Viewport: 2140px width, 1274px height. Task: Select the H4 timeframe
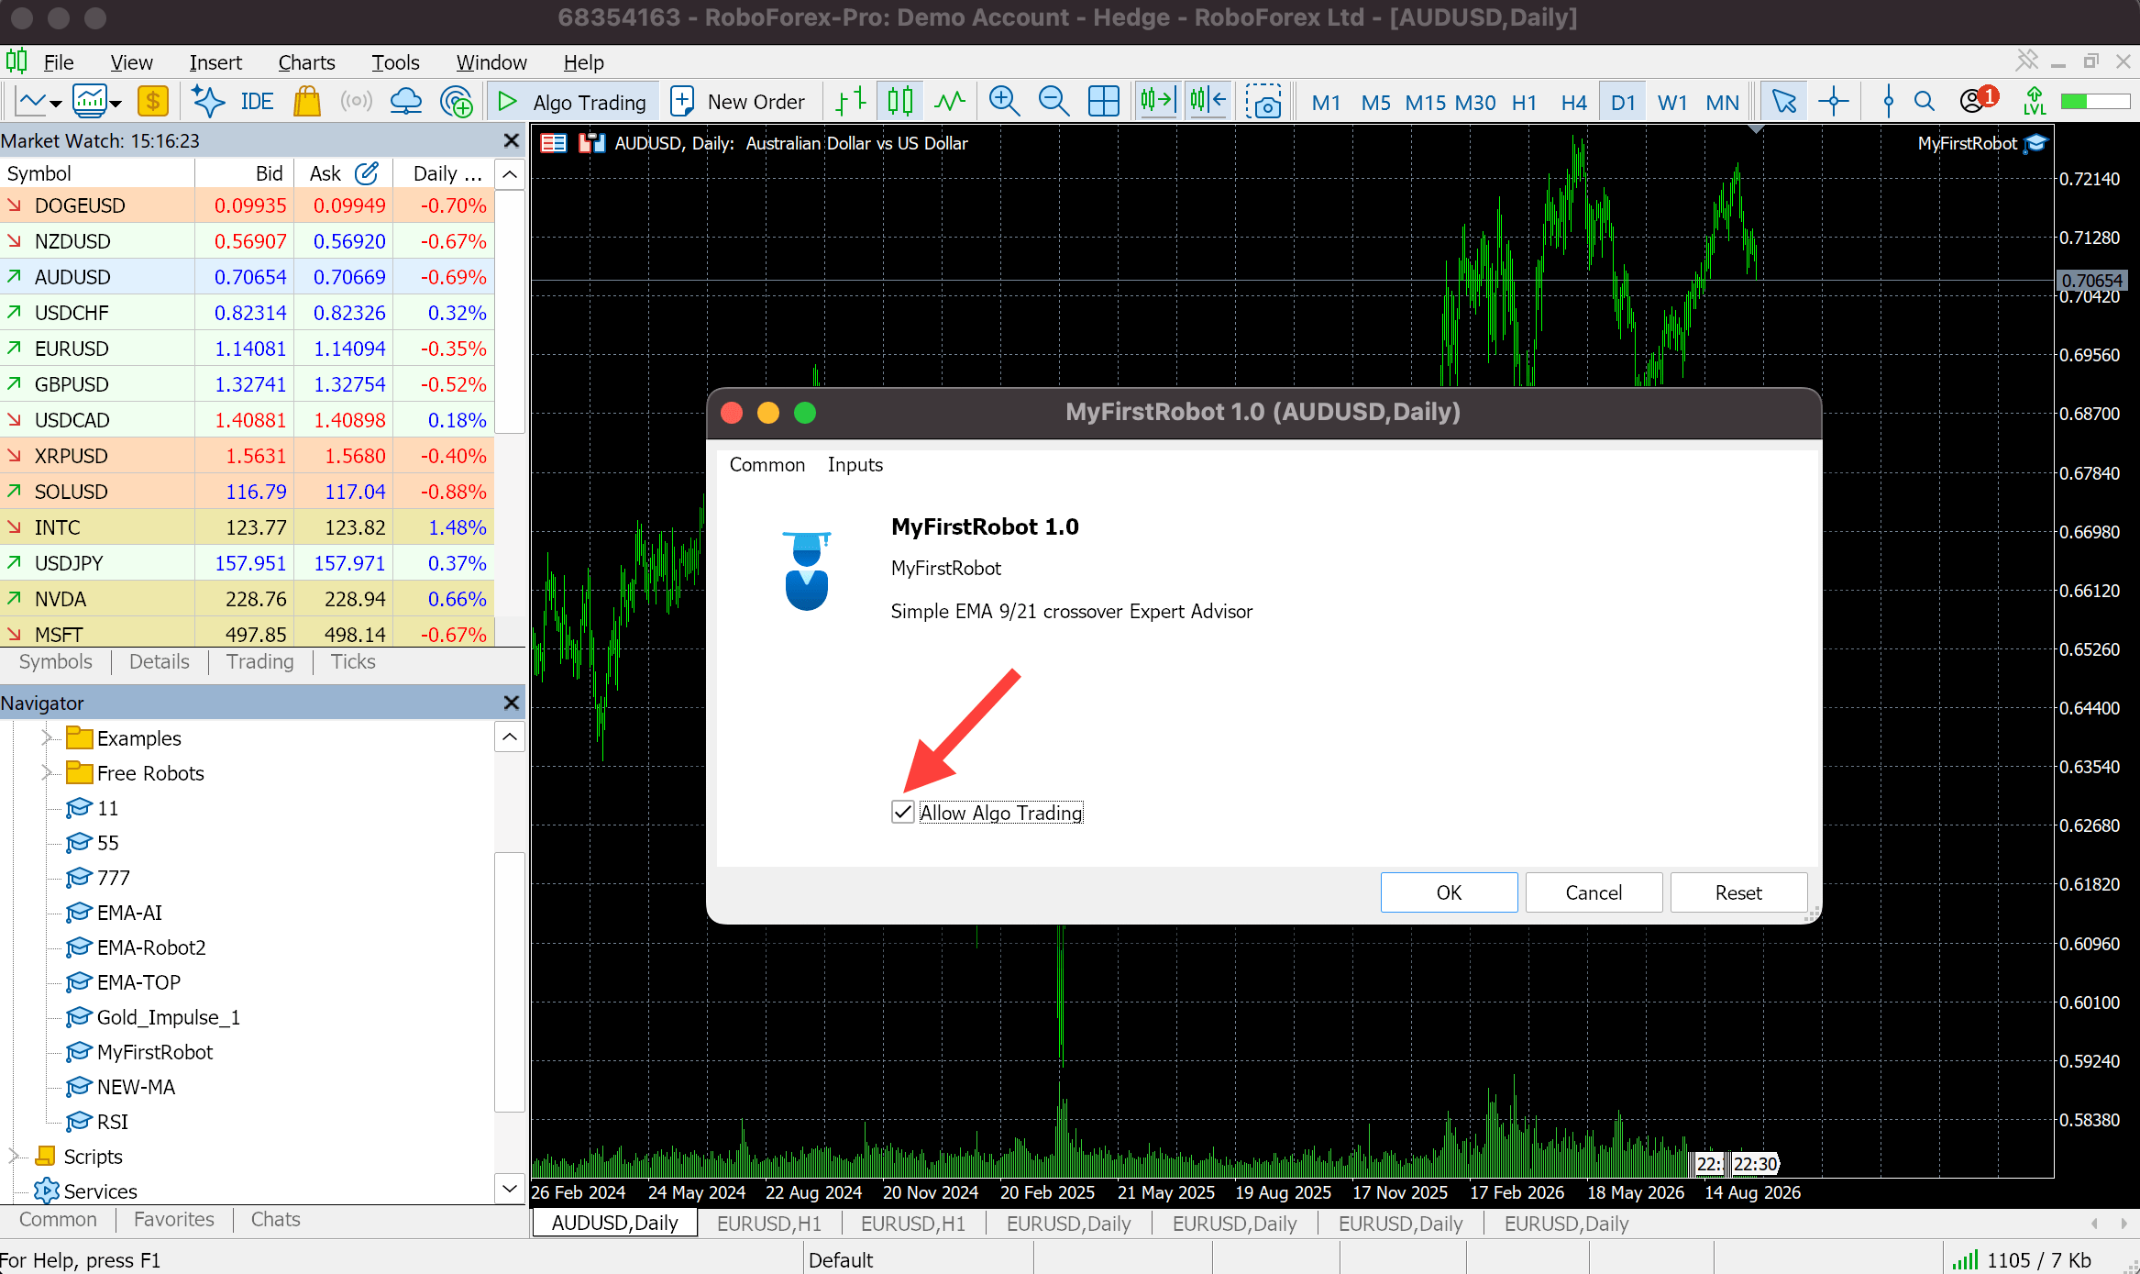(1573, 103)
